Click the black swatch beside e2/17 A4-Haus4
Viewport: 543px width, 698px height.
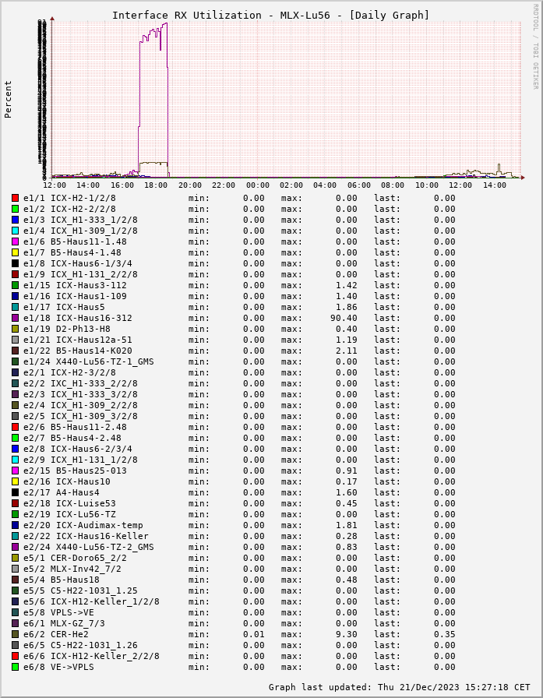15,492
